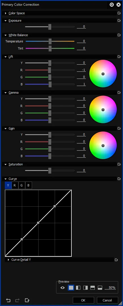Click the dock window icon in title bar
The image size is (123, 306).
112,5
